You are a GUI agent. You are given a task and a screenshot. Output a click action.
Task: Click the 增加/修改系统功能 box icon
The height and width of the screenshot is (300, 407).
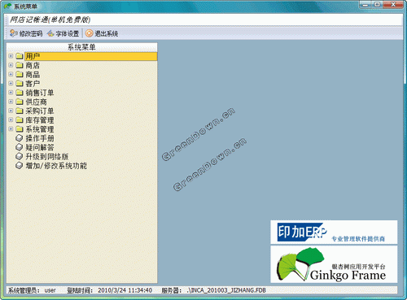pos(19,166)
